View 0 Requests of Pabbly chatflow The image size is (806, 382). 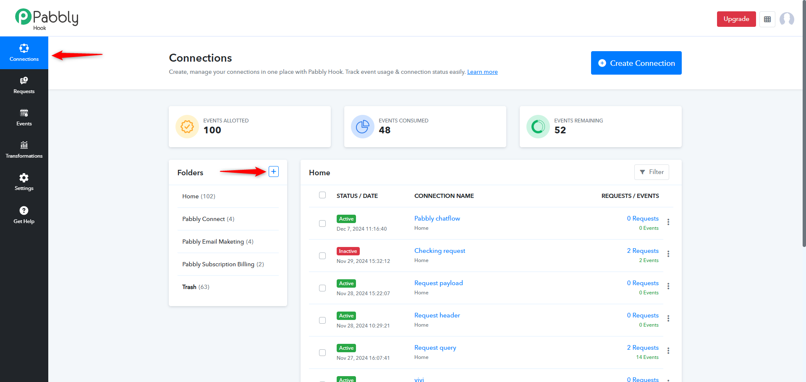tap(643, 218)
